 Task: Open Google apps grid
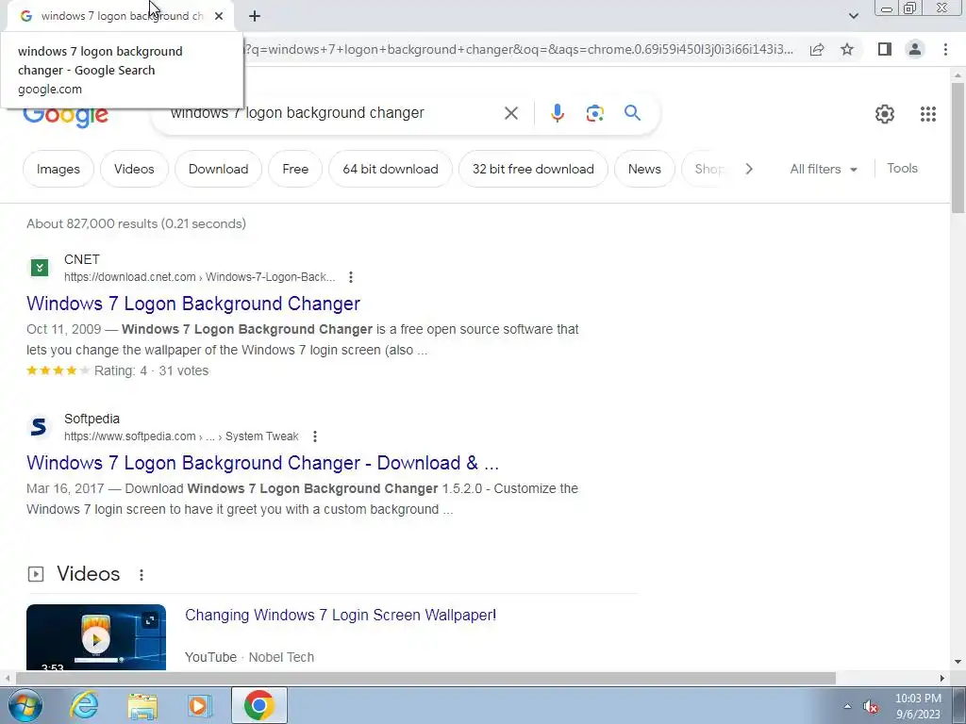pos(928,114)
